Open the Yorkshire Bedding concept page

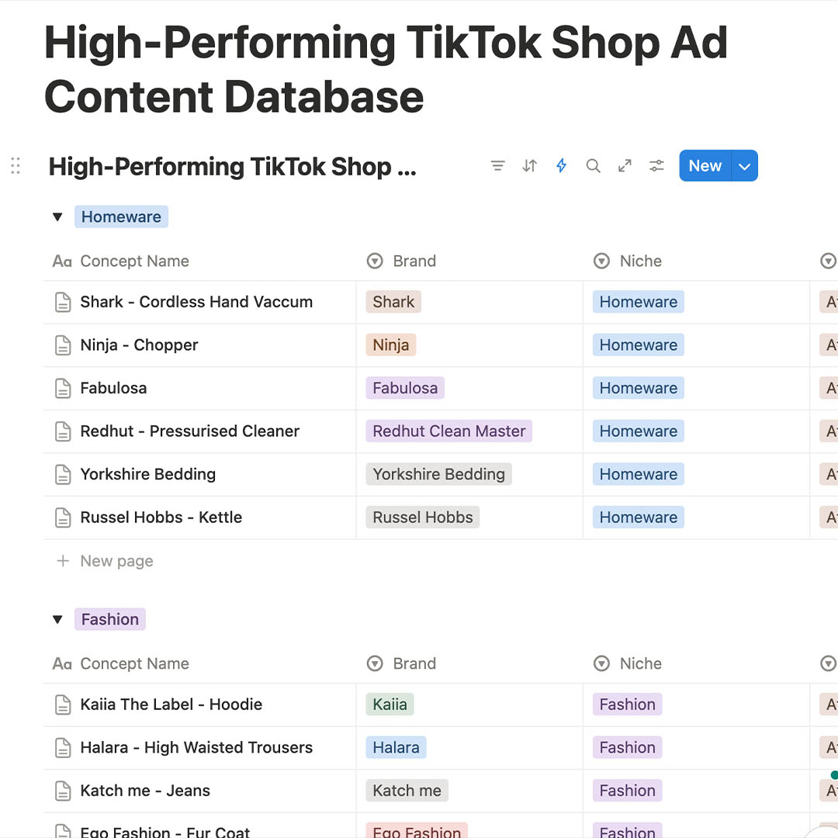[x=148, y=474]
